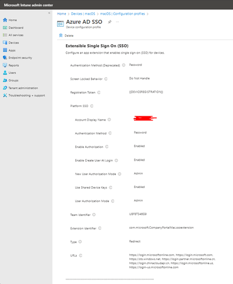Click the trash icon beside Delete
The height and width of the screenshot is (284, 233).
click(x=61, y=35)
